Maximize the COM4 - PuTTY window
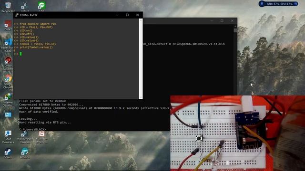This screenshot has width=305, height=171. [x=127, y=15]
